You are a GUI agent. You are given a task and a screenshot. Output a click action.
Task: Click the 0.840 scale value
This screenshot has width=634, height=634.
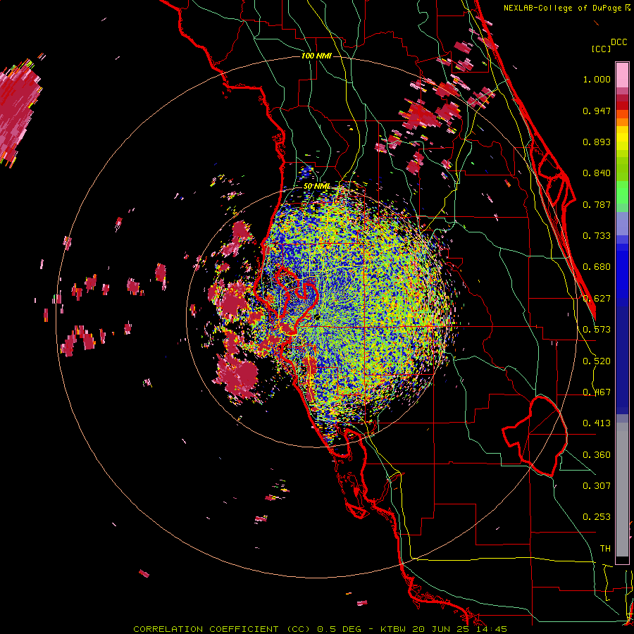(597, 173)
